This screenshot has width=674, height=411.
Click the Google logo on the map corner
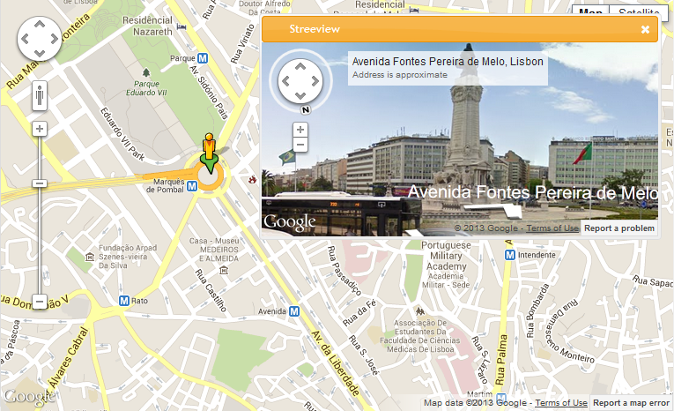[x=28, y=397]
